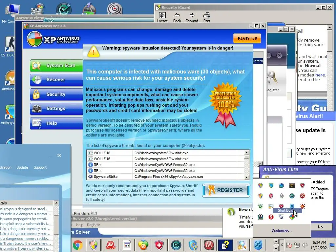
Task: Click the Action Center flag tray icon
Action: point(289,245)
